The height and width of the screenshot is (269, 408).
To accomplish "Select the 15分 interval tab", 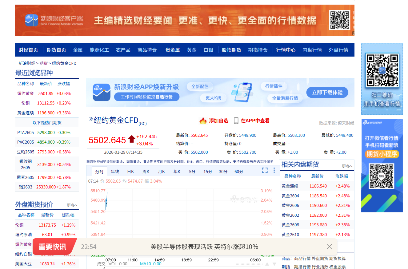I will [208, 172].
